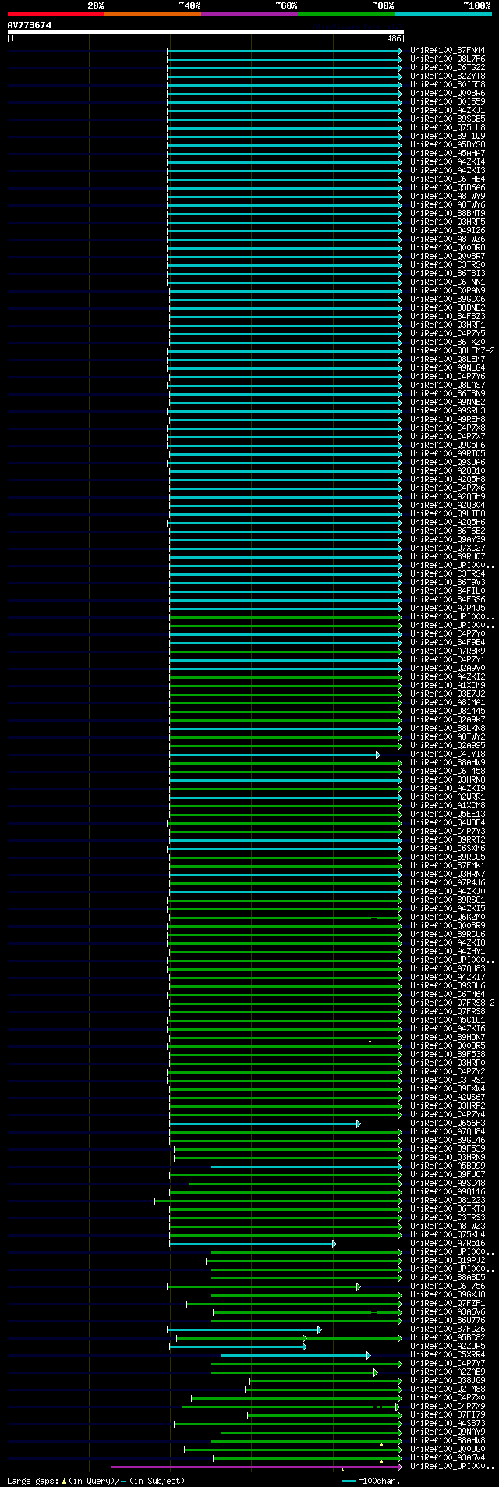Open hit UniRef100_B2ZYT8

448,76
